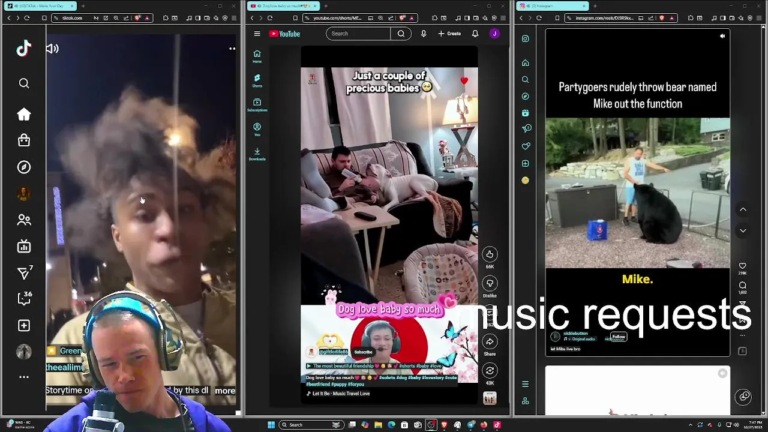Focus the YouTube Search field
This screenshot has height=432, width=768.
[359, 34]
